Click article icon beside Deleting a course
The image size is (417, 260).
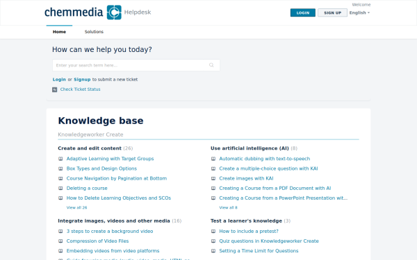coord(60,188)
